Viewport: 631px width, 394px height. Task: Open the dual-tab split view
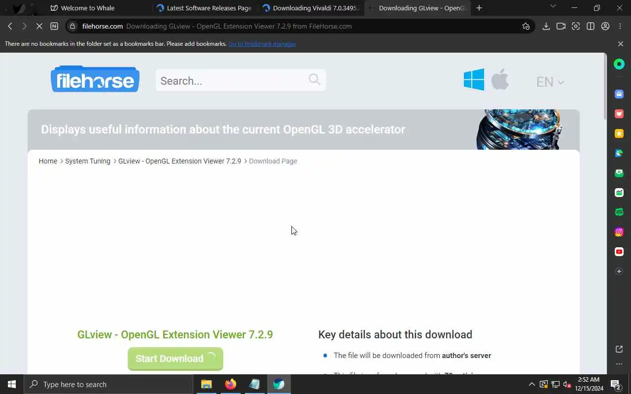[591, 26]
